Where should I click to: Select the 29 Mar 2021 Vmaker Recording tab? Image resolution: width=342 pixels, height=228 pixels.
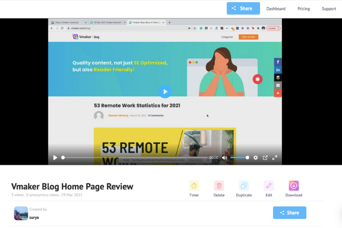point(108,23)
